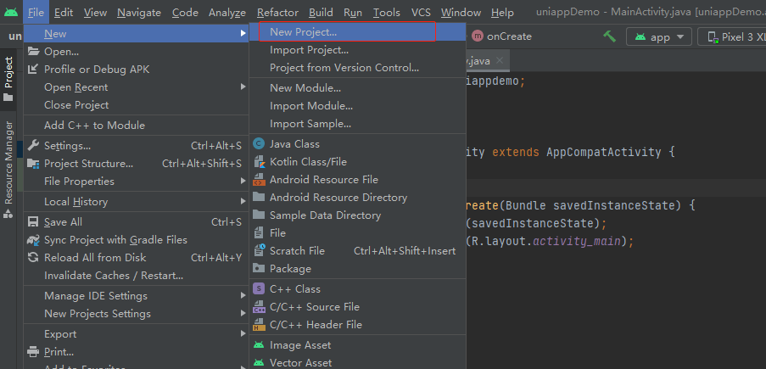Open the Window menu

461,12
